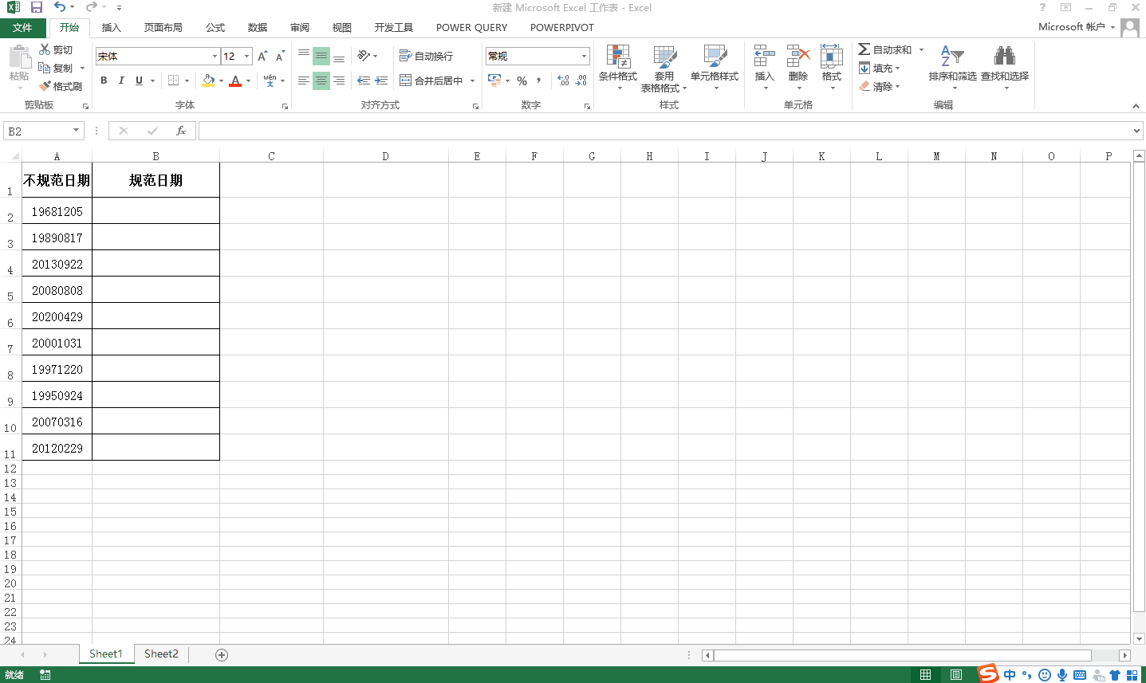
Task: Open the font name dropdown
Action: tap(215, 57)
